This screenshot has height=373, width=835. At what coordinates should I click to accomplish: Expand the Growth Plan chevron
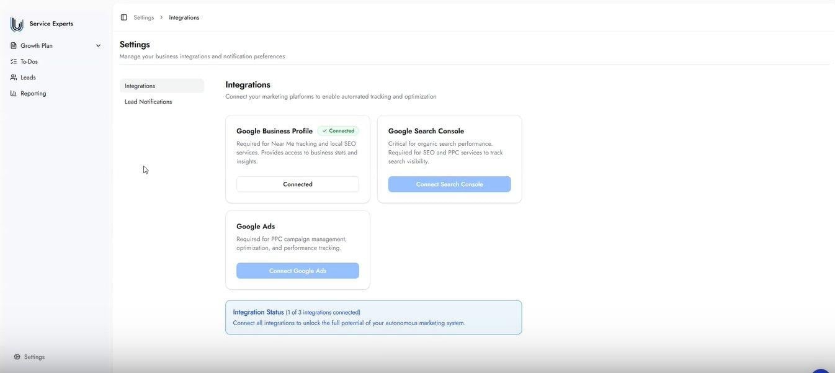98,46
